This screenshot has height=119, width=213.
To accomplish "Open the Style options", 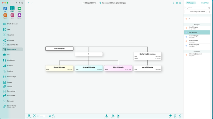I will (180, 116).
